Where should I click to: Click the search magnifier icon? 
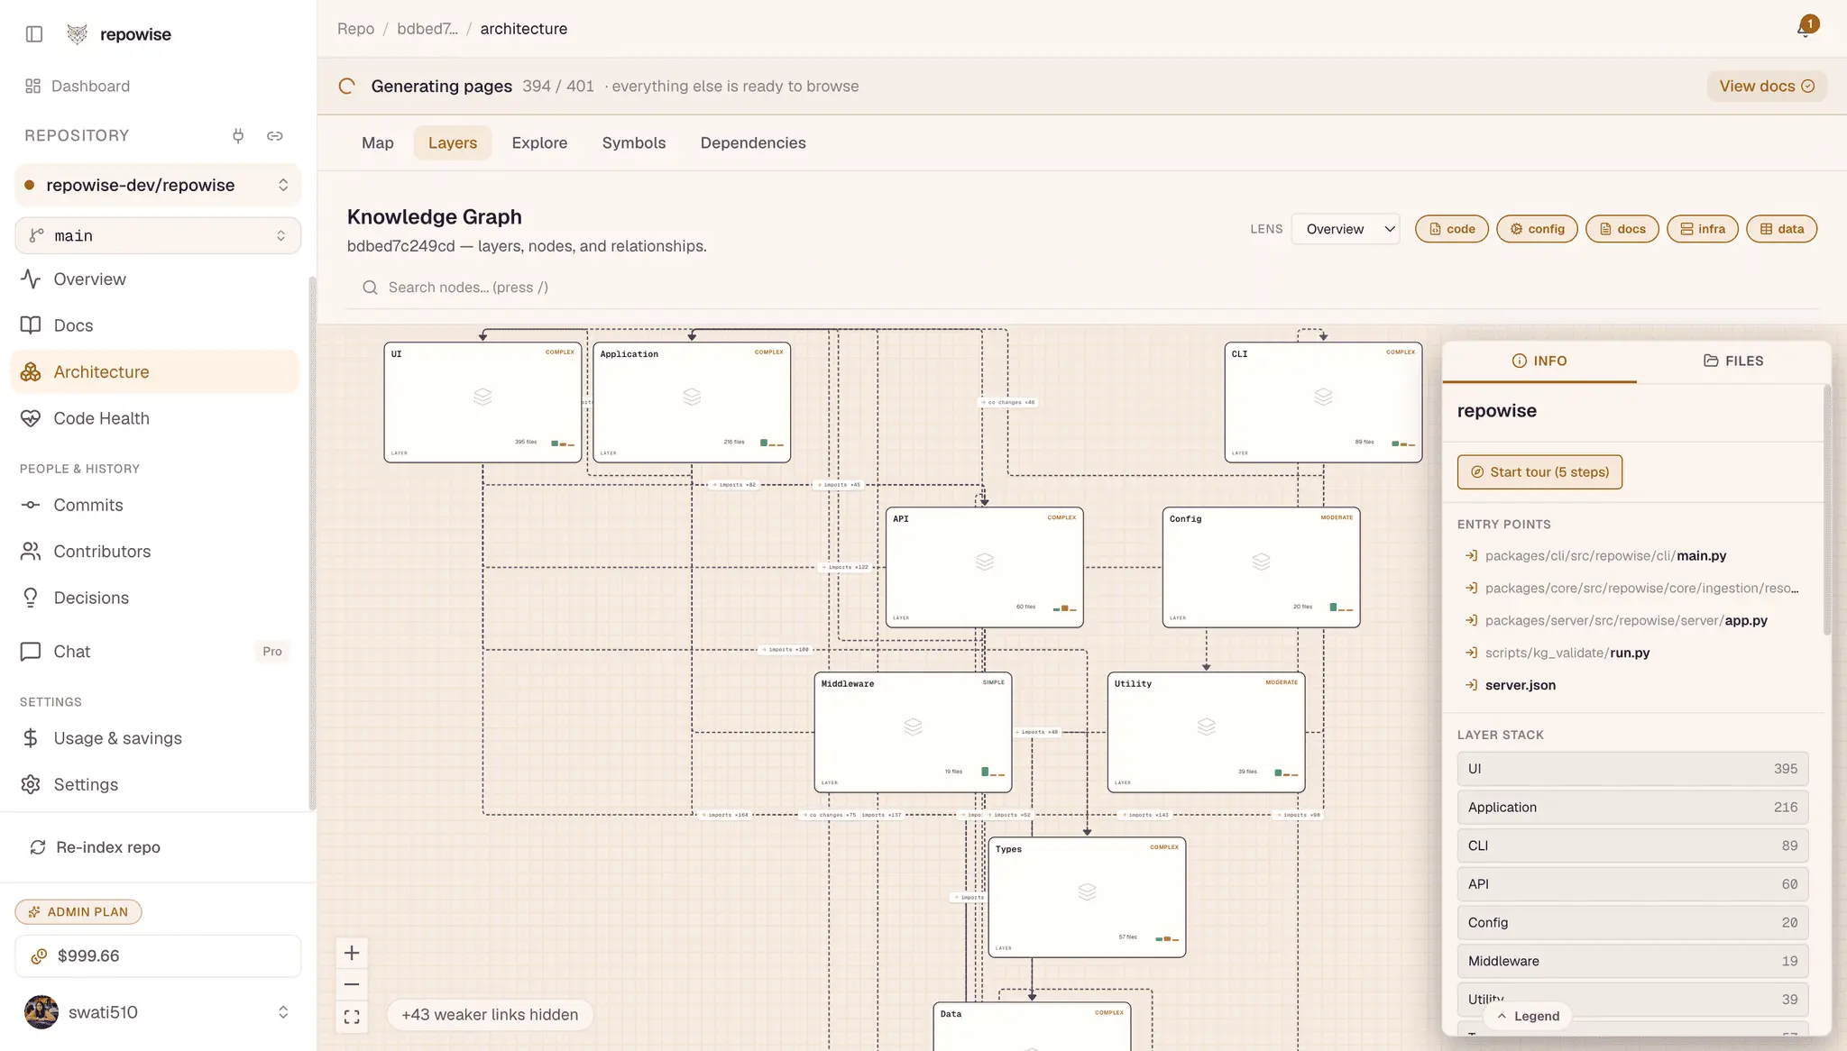[370, 288]
